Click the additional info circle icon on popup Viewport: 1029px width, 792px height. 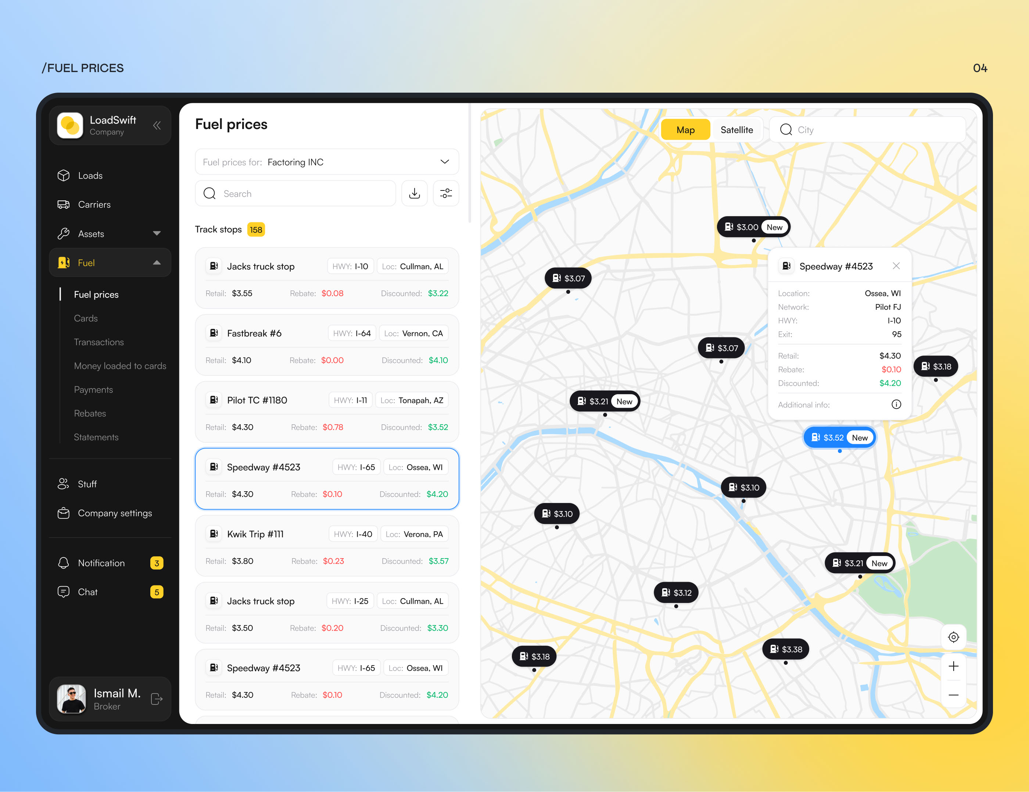coord(896,404)
